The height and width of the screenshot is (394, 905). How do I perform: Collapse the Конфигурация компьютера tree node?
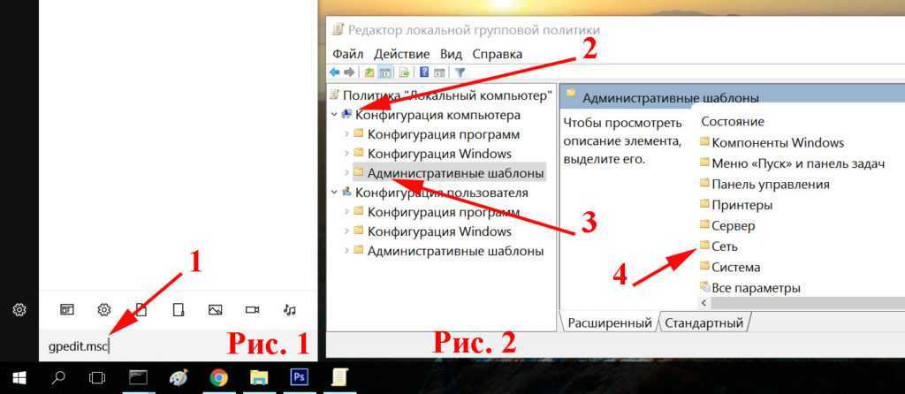tap(333, 115)
